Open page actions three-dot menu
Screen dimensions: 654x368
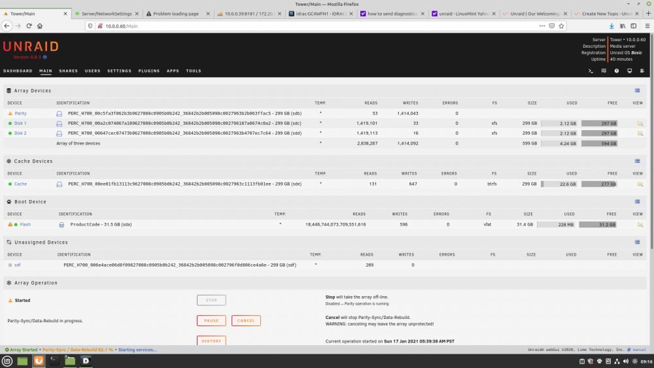click(x=542, y=26)
